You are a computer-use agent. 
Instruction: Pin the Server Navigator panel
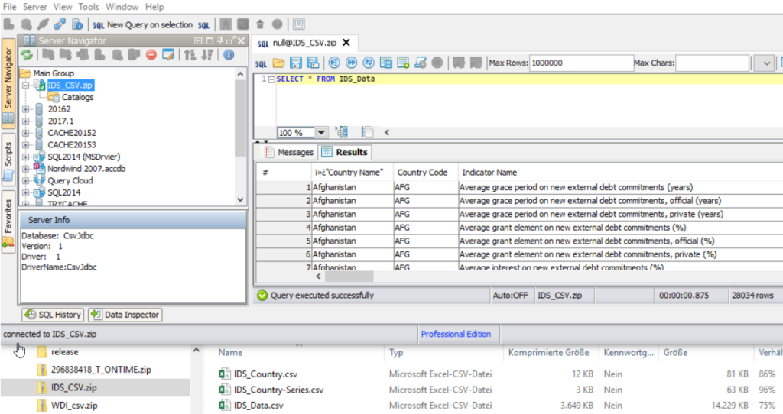(x=220, y=41)
